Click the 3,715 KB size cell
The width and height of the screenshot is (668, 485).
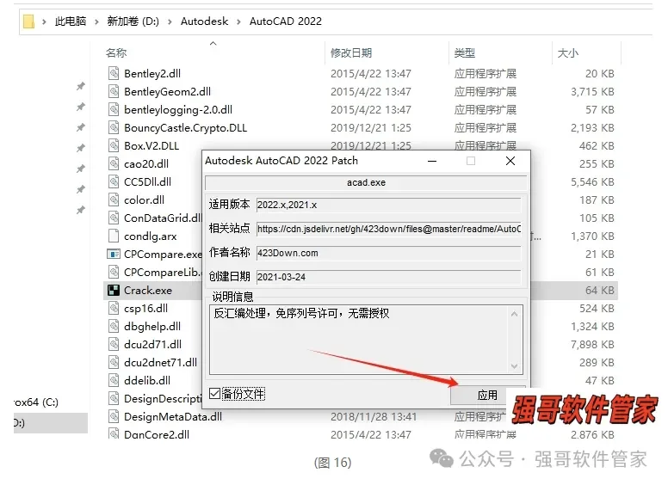tap(592, 91)
